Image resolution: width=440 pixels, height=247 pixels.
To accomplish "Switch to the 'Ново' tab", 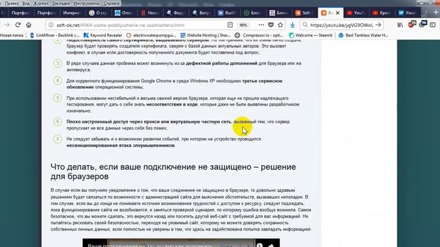I will pyautogui.click(x=150, y=13).
